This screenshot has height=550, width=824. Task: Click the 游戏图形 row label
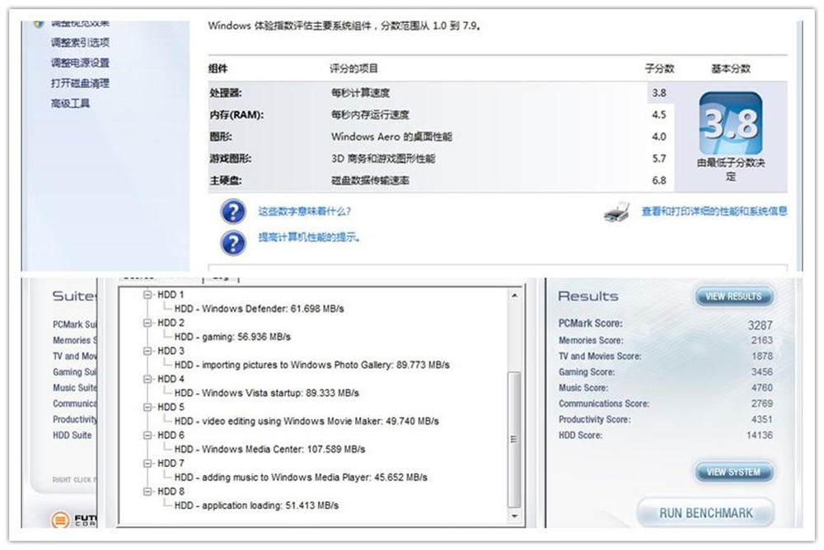click(230, 159)
